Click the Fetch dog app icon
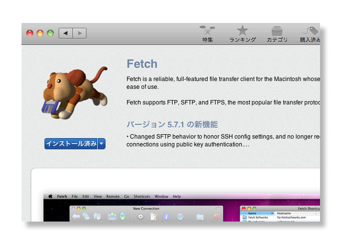 (75, 93)
